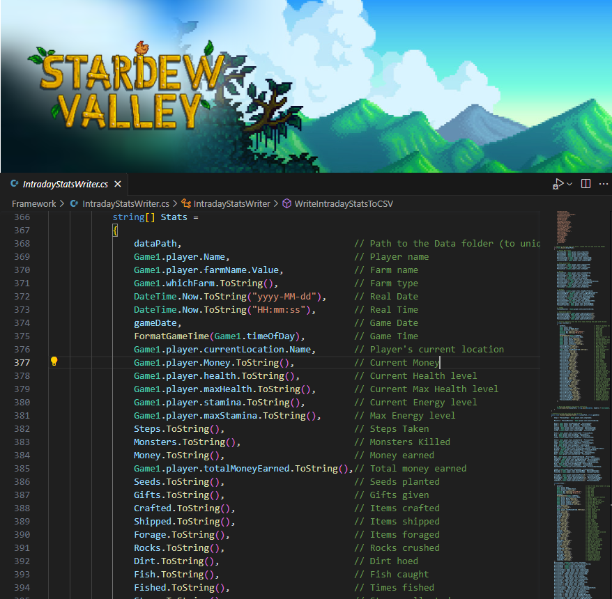Click 'Forage.ToString(),' on line 390

tap(181, 535)
